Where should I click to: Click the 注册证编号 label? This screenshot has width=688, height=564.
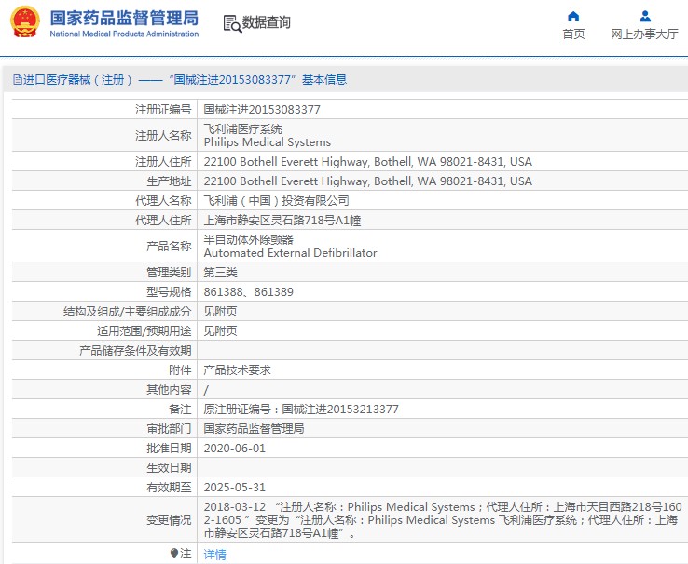[163, 109]
